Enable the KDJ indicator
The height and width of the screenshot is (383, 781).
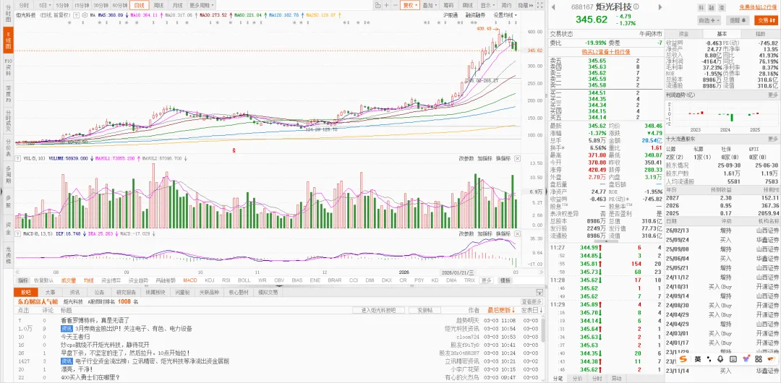[x=210, y=280]
